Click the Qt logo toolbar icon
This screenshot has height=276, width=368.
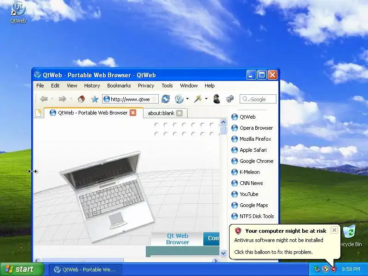[179, 99]
